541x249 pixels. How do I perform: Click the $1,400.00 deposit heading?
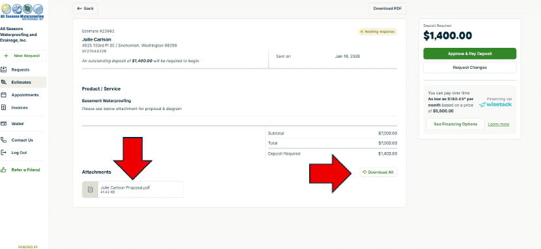click(447, 35)
